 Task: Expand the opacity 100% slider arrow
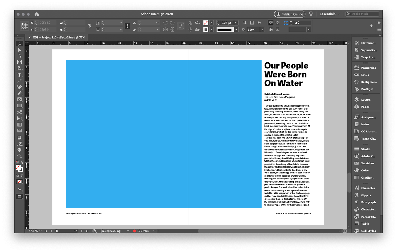(x=262, y=29)
